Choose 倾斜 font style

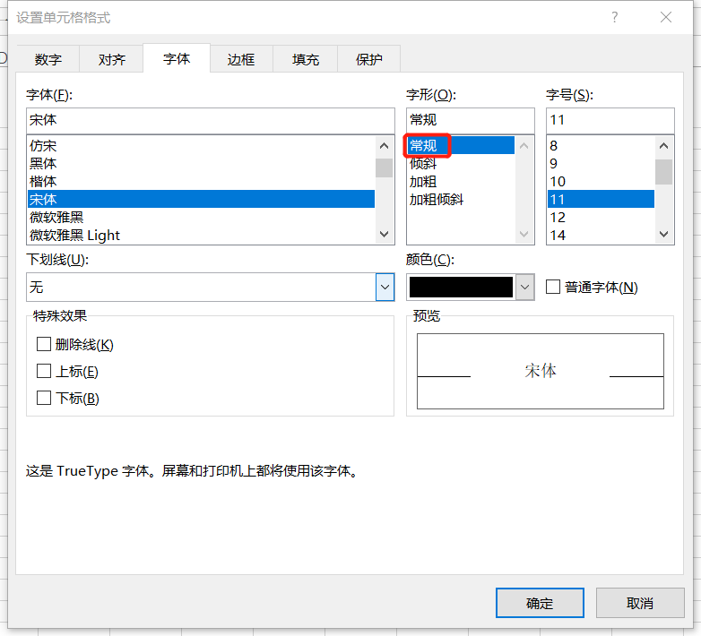point(461,163)
